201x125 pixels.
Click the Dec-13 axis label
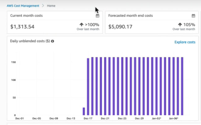[x=71, y=118]
